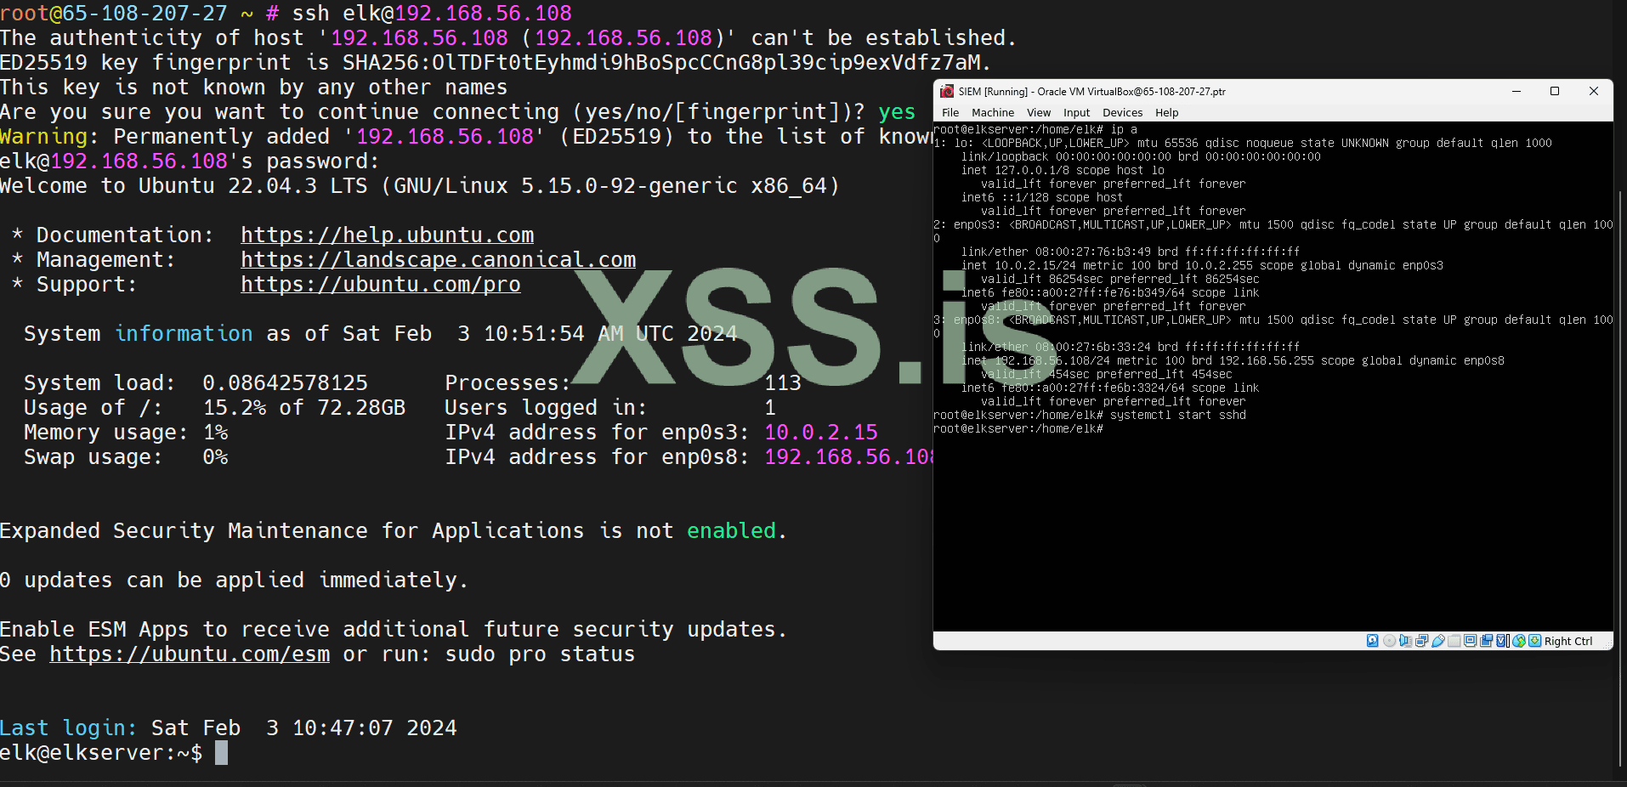1627x787 pixels.
Task: Open the Machine menu in VirtualBox window
Action: tap(993, 112)
